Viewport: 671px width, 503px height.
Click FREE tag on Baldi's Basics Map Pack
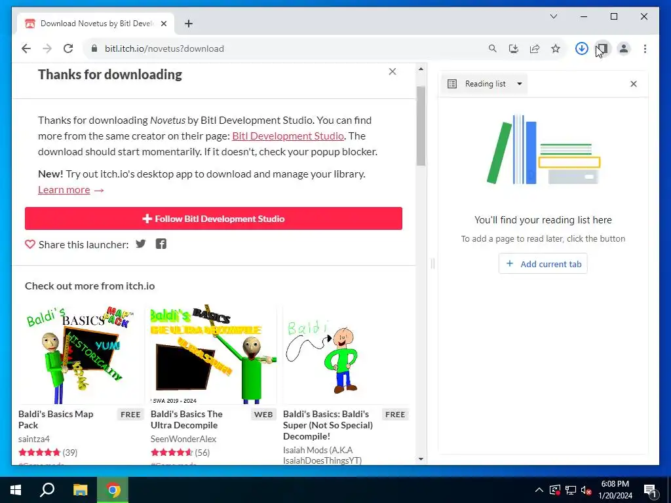(130, 415)
